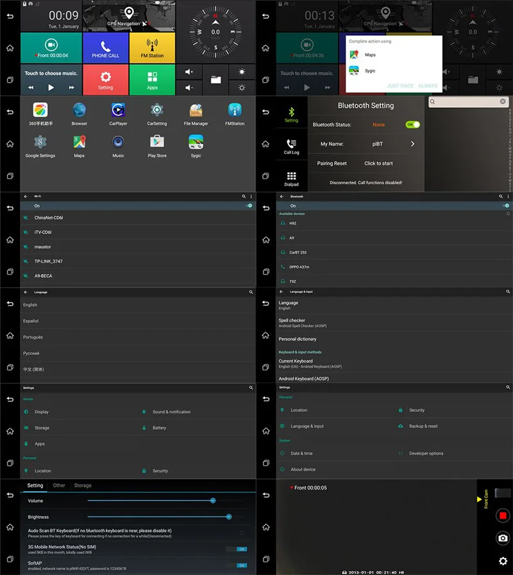Toggle the Wi-Fi On switch
This screenshot has height=575, width=513.
pyautogui.click(x=249, y=206)
